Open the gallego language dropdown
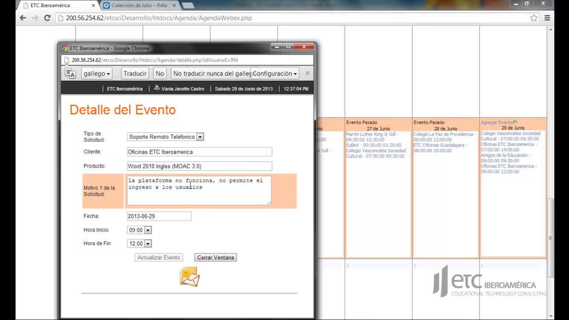The height and width of the screenshot is (320, 569). click(x=96, y=73)
